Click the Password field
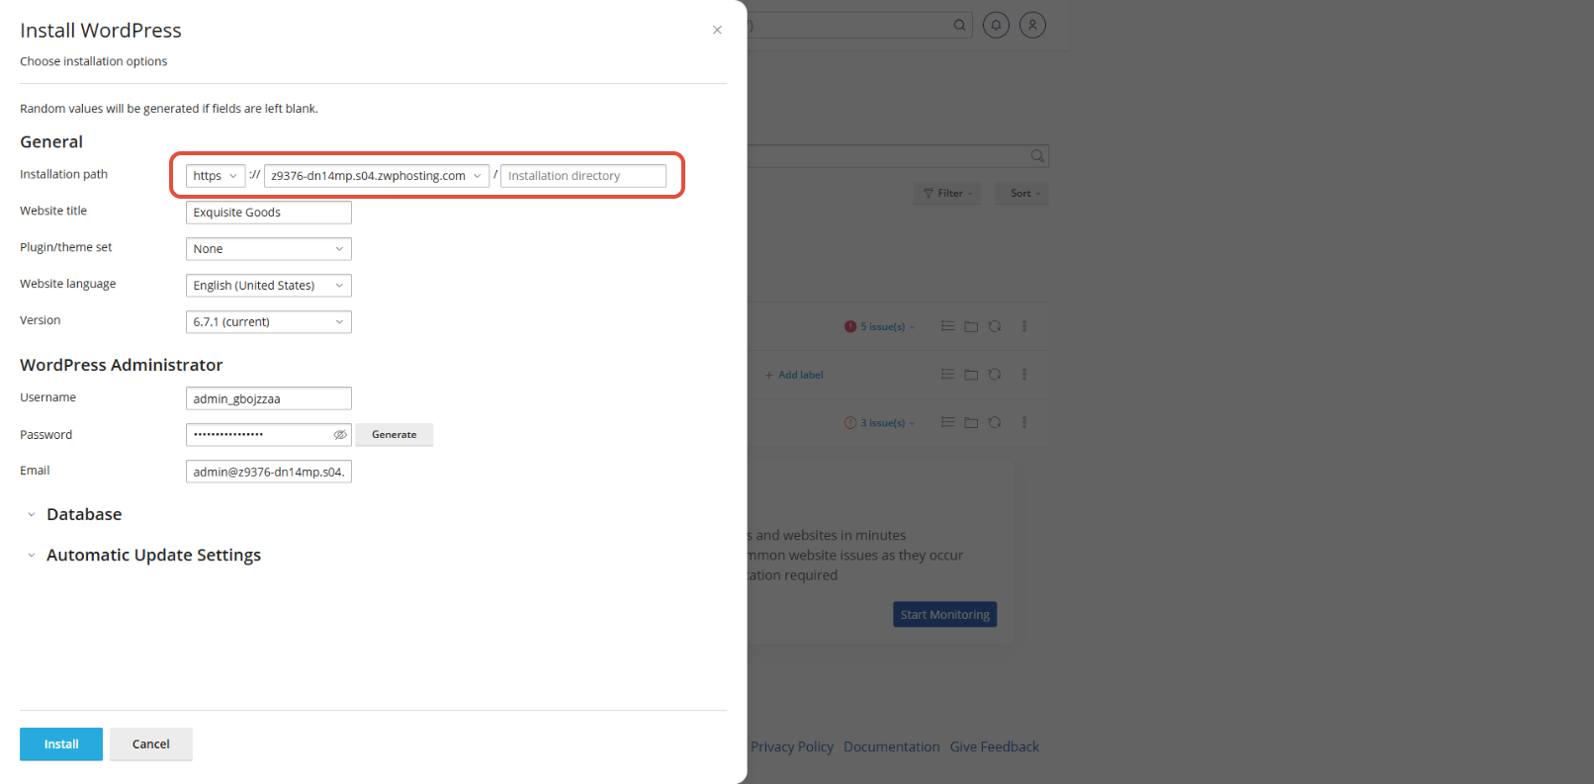Screen dimensions: 1594x784 [259, 435]
